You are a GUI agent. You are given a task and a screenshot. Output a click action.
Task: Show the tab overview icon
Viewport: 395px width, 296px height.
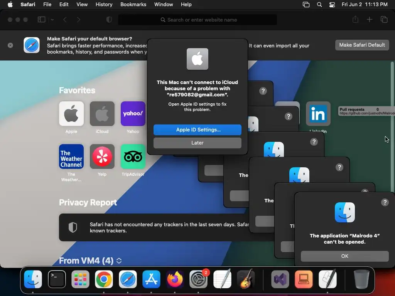click(x=384, y=19)
